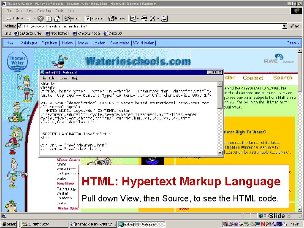
Task: Click the Notepad vertical scrollbar thumb
Action: point(220,97)
